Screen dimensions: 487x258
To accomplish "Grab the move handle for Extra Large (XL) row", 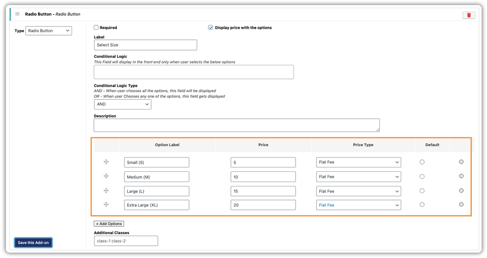I will [x=106, y=204].
